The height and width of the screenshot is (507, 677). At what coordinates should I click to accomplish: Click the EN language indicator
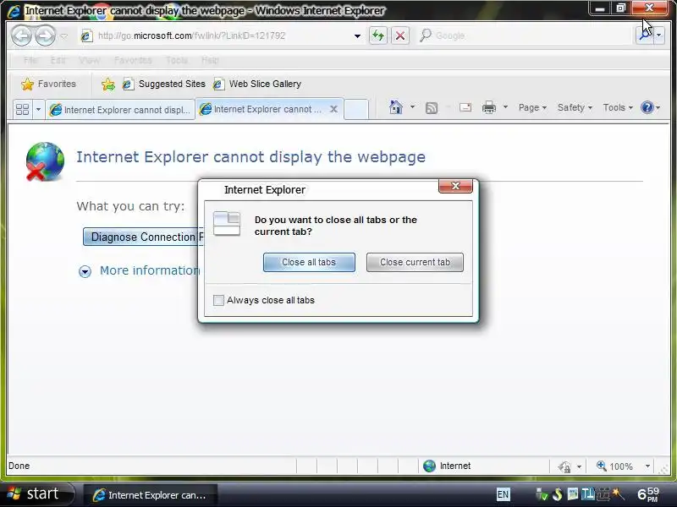coord(503,494)
